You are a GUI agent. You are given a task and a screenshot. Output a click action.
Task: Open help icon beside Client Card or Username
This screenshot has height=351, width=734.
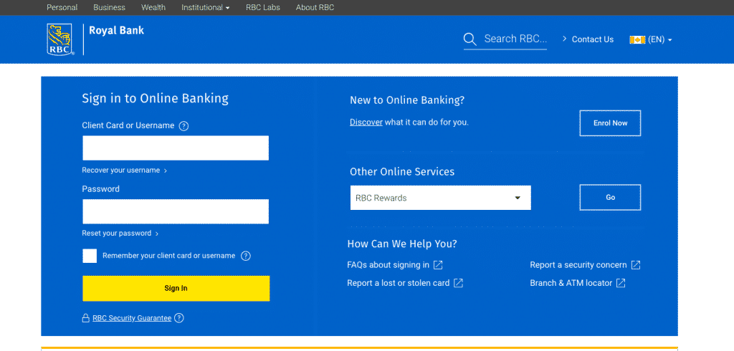coord(184,126)
